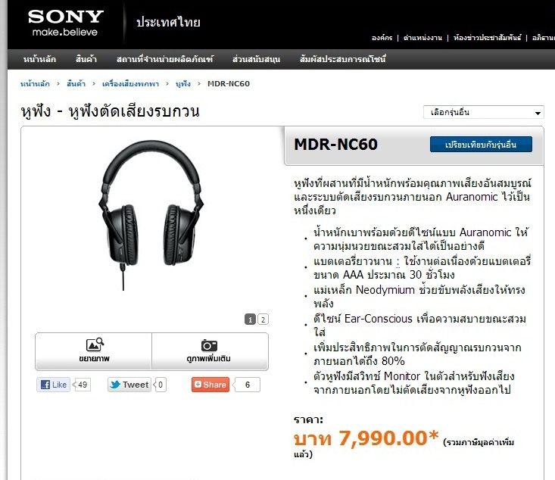Follow the เครื่องเสียงพกพา breadcrumb link

(x=130, y=84)
